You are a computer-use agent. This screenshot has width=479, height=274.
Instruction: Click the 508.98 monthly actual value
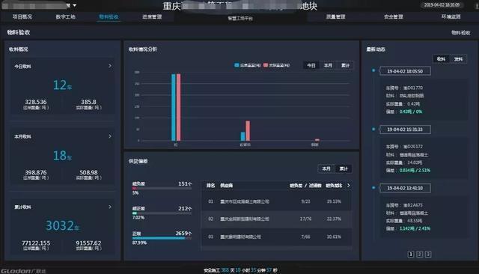point(88,172)
